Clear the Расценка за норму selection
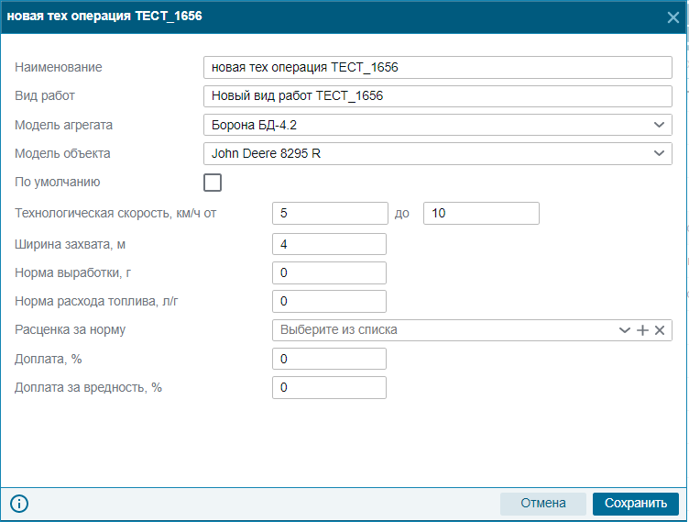689x522 pixels. [660, 330]
